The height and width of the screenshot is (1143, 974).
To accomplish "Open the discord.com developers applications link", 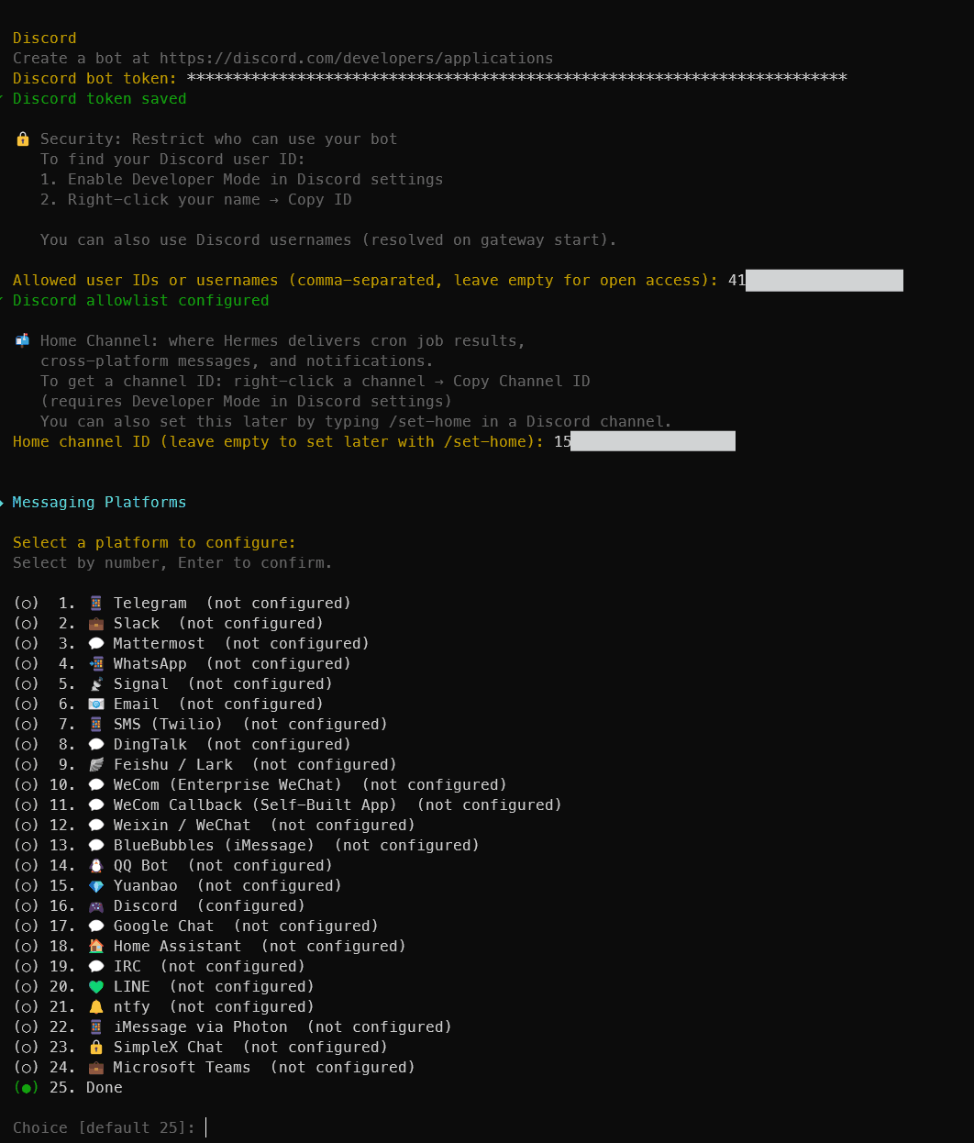I will pyautogui.click(x=356, y=59).
